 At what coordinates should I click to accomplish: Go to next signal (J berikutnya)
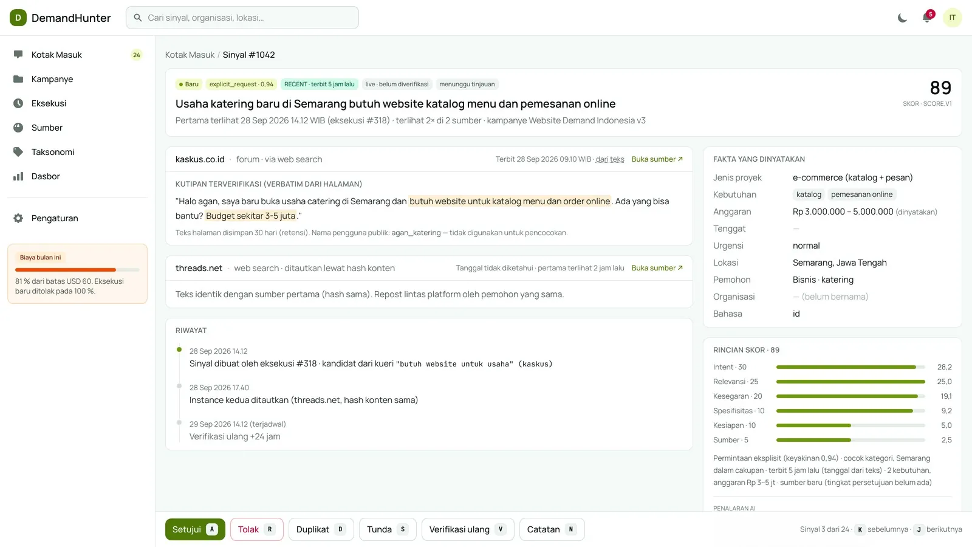point(938,529)
